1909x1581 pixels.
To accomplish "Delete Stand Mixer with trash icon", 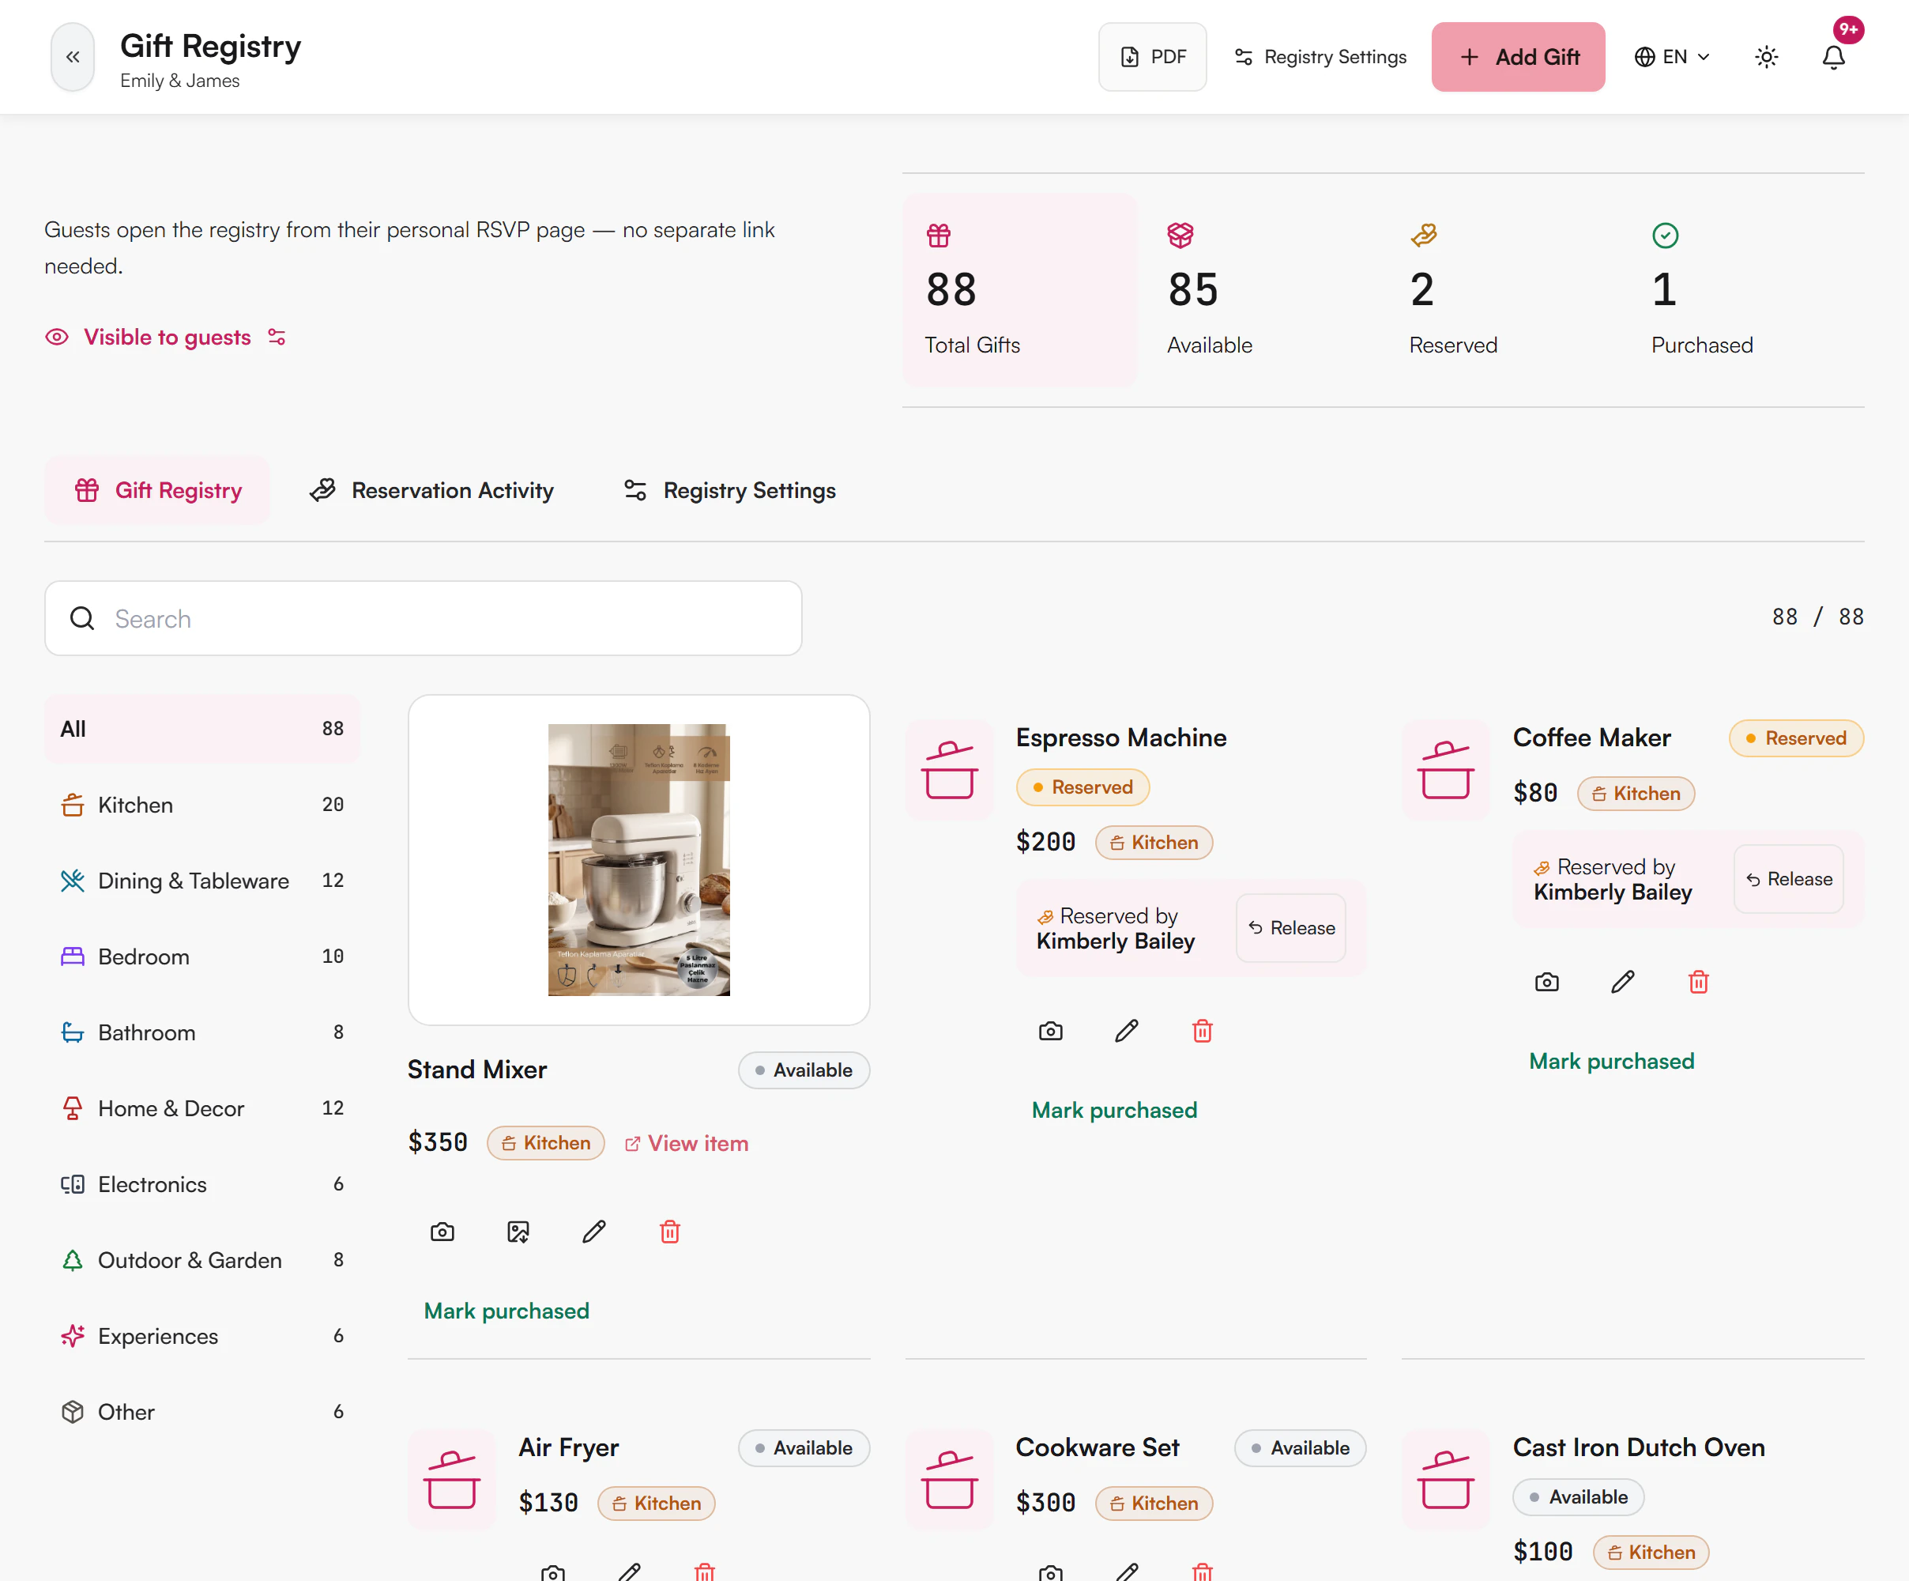I will [x=670, y=1232].
